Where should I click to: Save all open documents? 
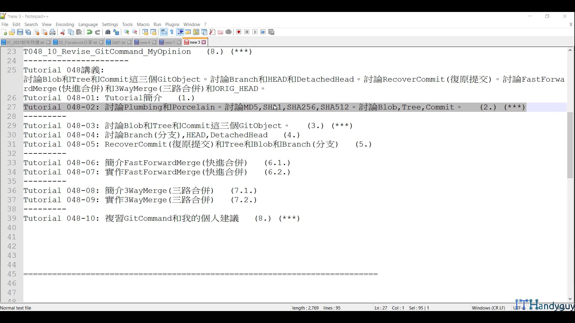[x=28, y=32]
